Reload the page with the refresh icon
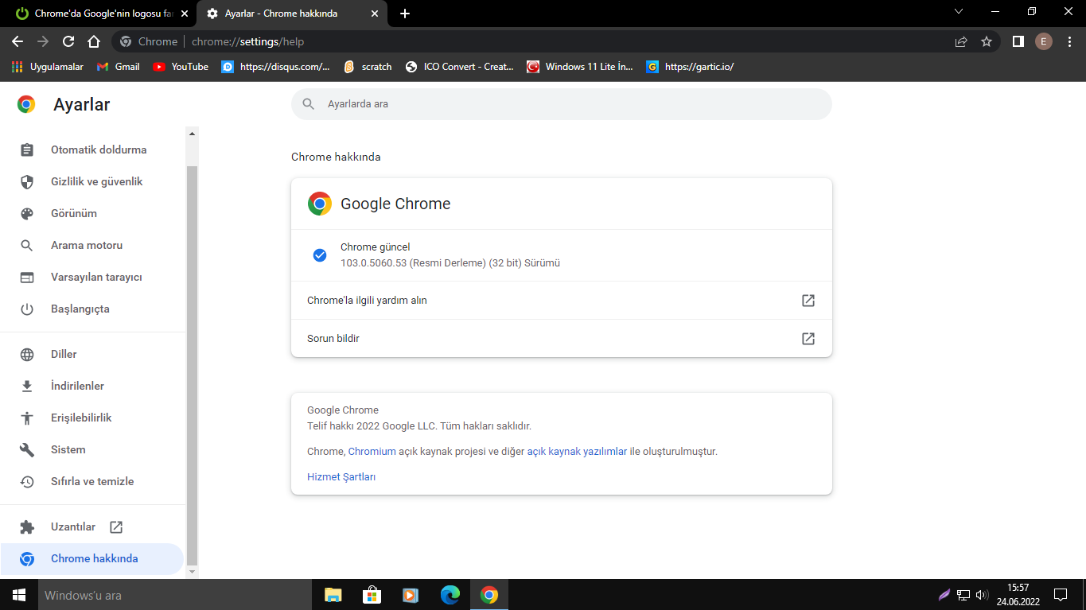Image resolution: width=1086 pixels, height=610 pixels. pyautogui.click(x=68, y=41)
